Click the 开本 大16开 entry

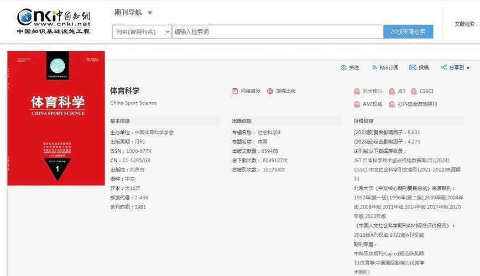point(125,188)
